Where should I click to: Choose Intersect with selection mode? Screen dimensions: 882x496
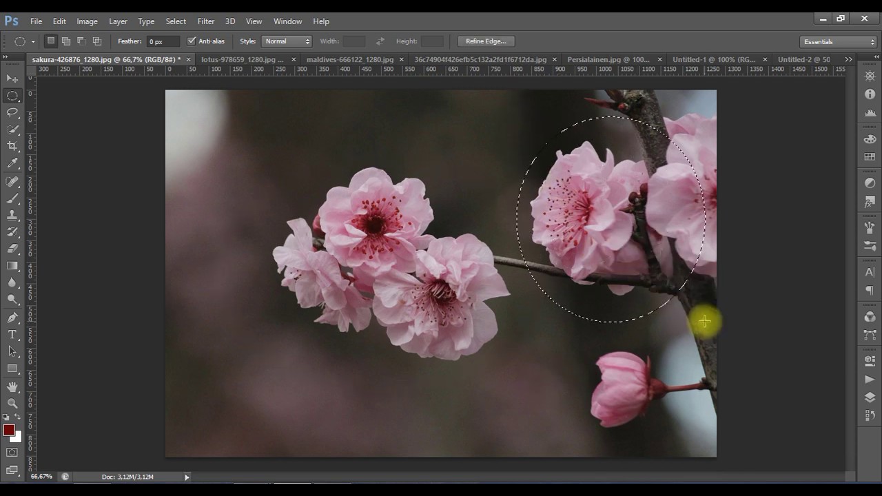(x=96, y=41)
